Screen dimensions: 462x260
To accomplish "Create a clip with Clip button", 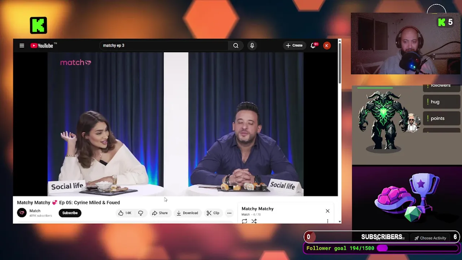I will point(213,213).
